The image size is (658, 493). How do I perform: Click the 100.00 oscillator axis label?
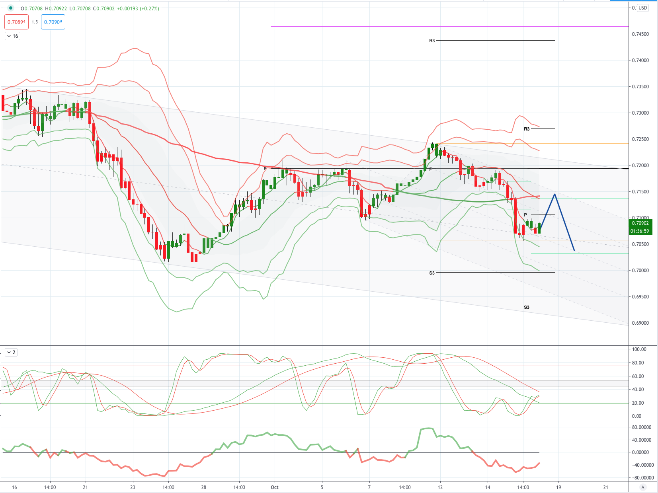[x=639, y=349]
